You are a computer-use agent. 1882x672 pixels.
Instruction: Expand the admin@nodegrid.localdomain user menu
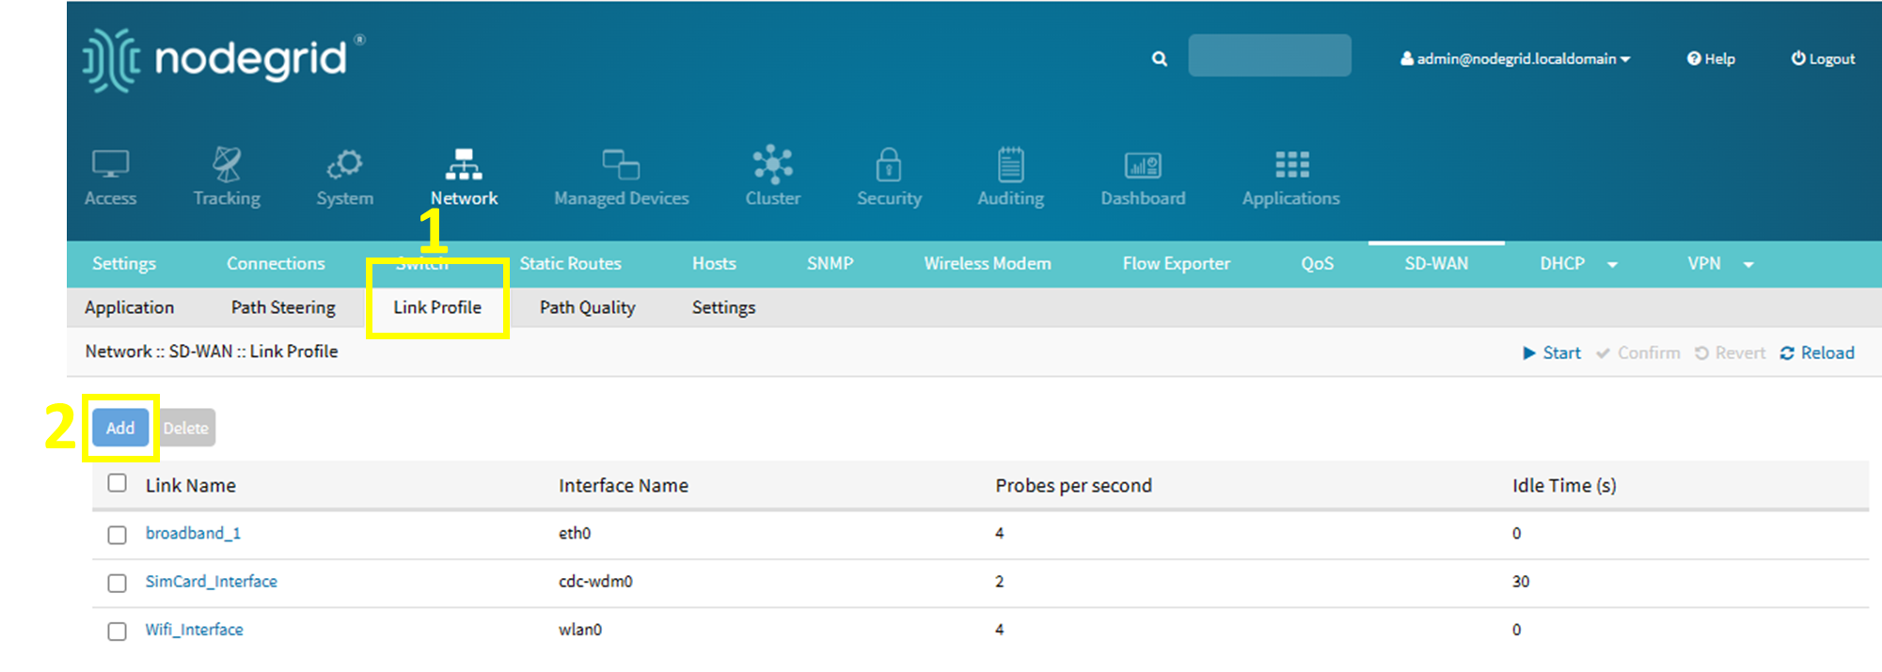(x=1515, y=58)
